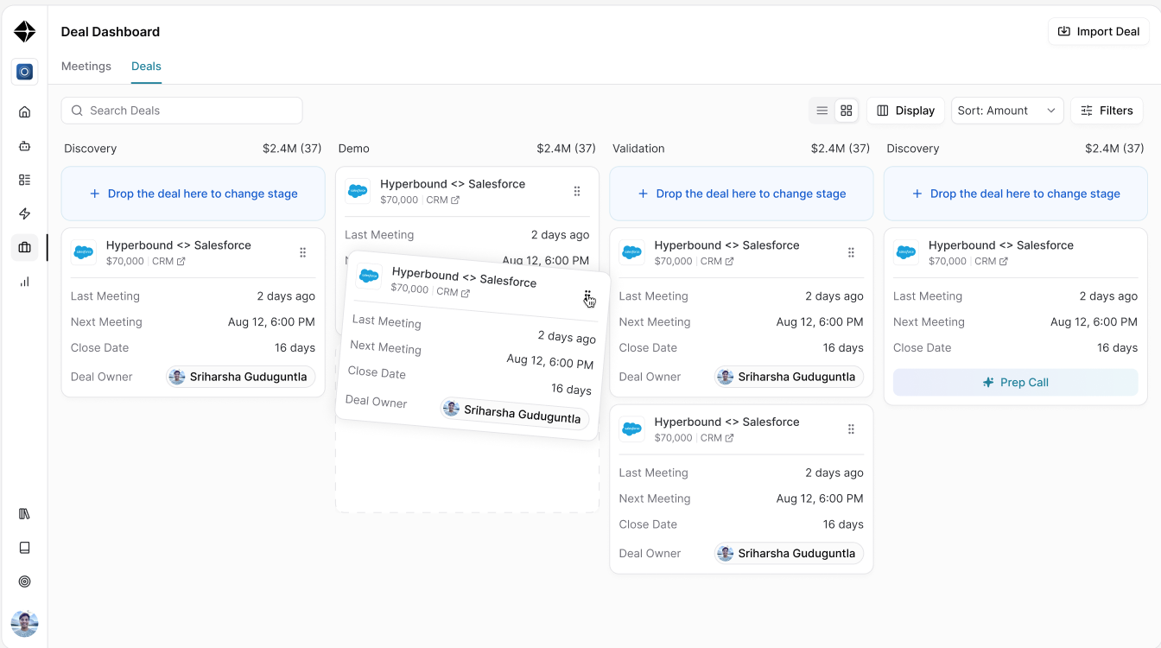Open CRM link on top Validation card
Viewport: 1161px width, 648px height.
[x=717, y=261]
